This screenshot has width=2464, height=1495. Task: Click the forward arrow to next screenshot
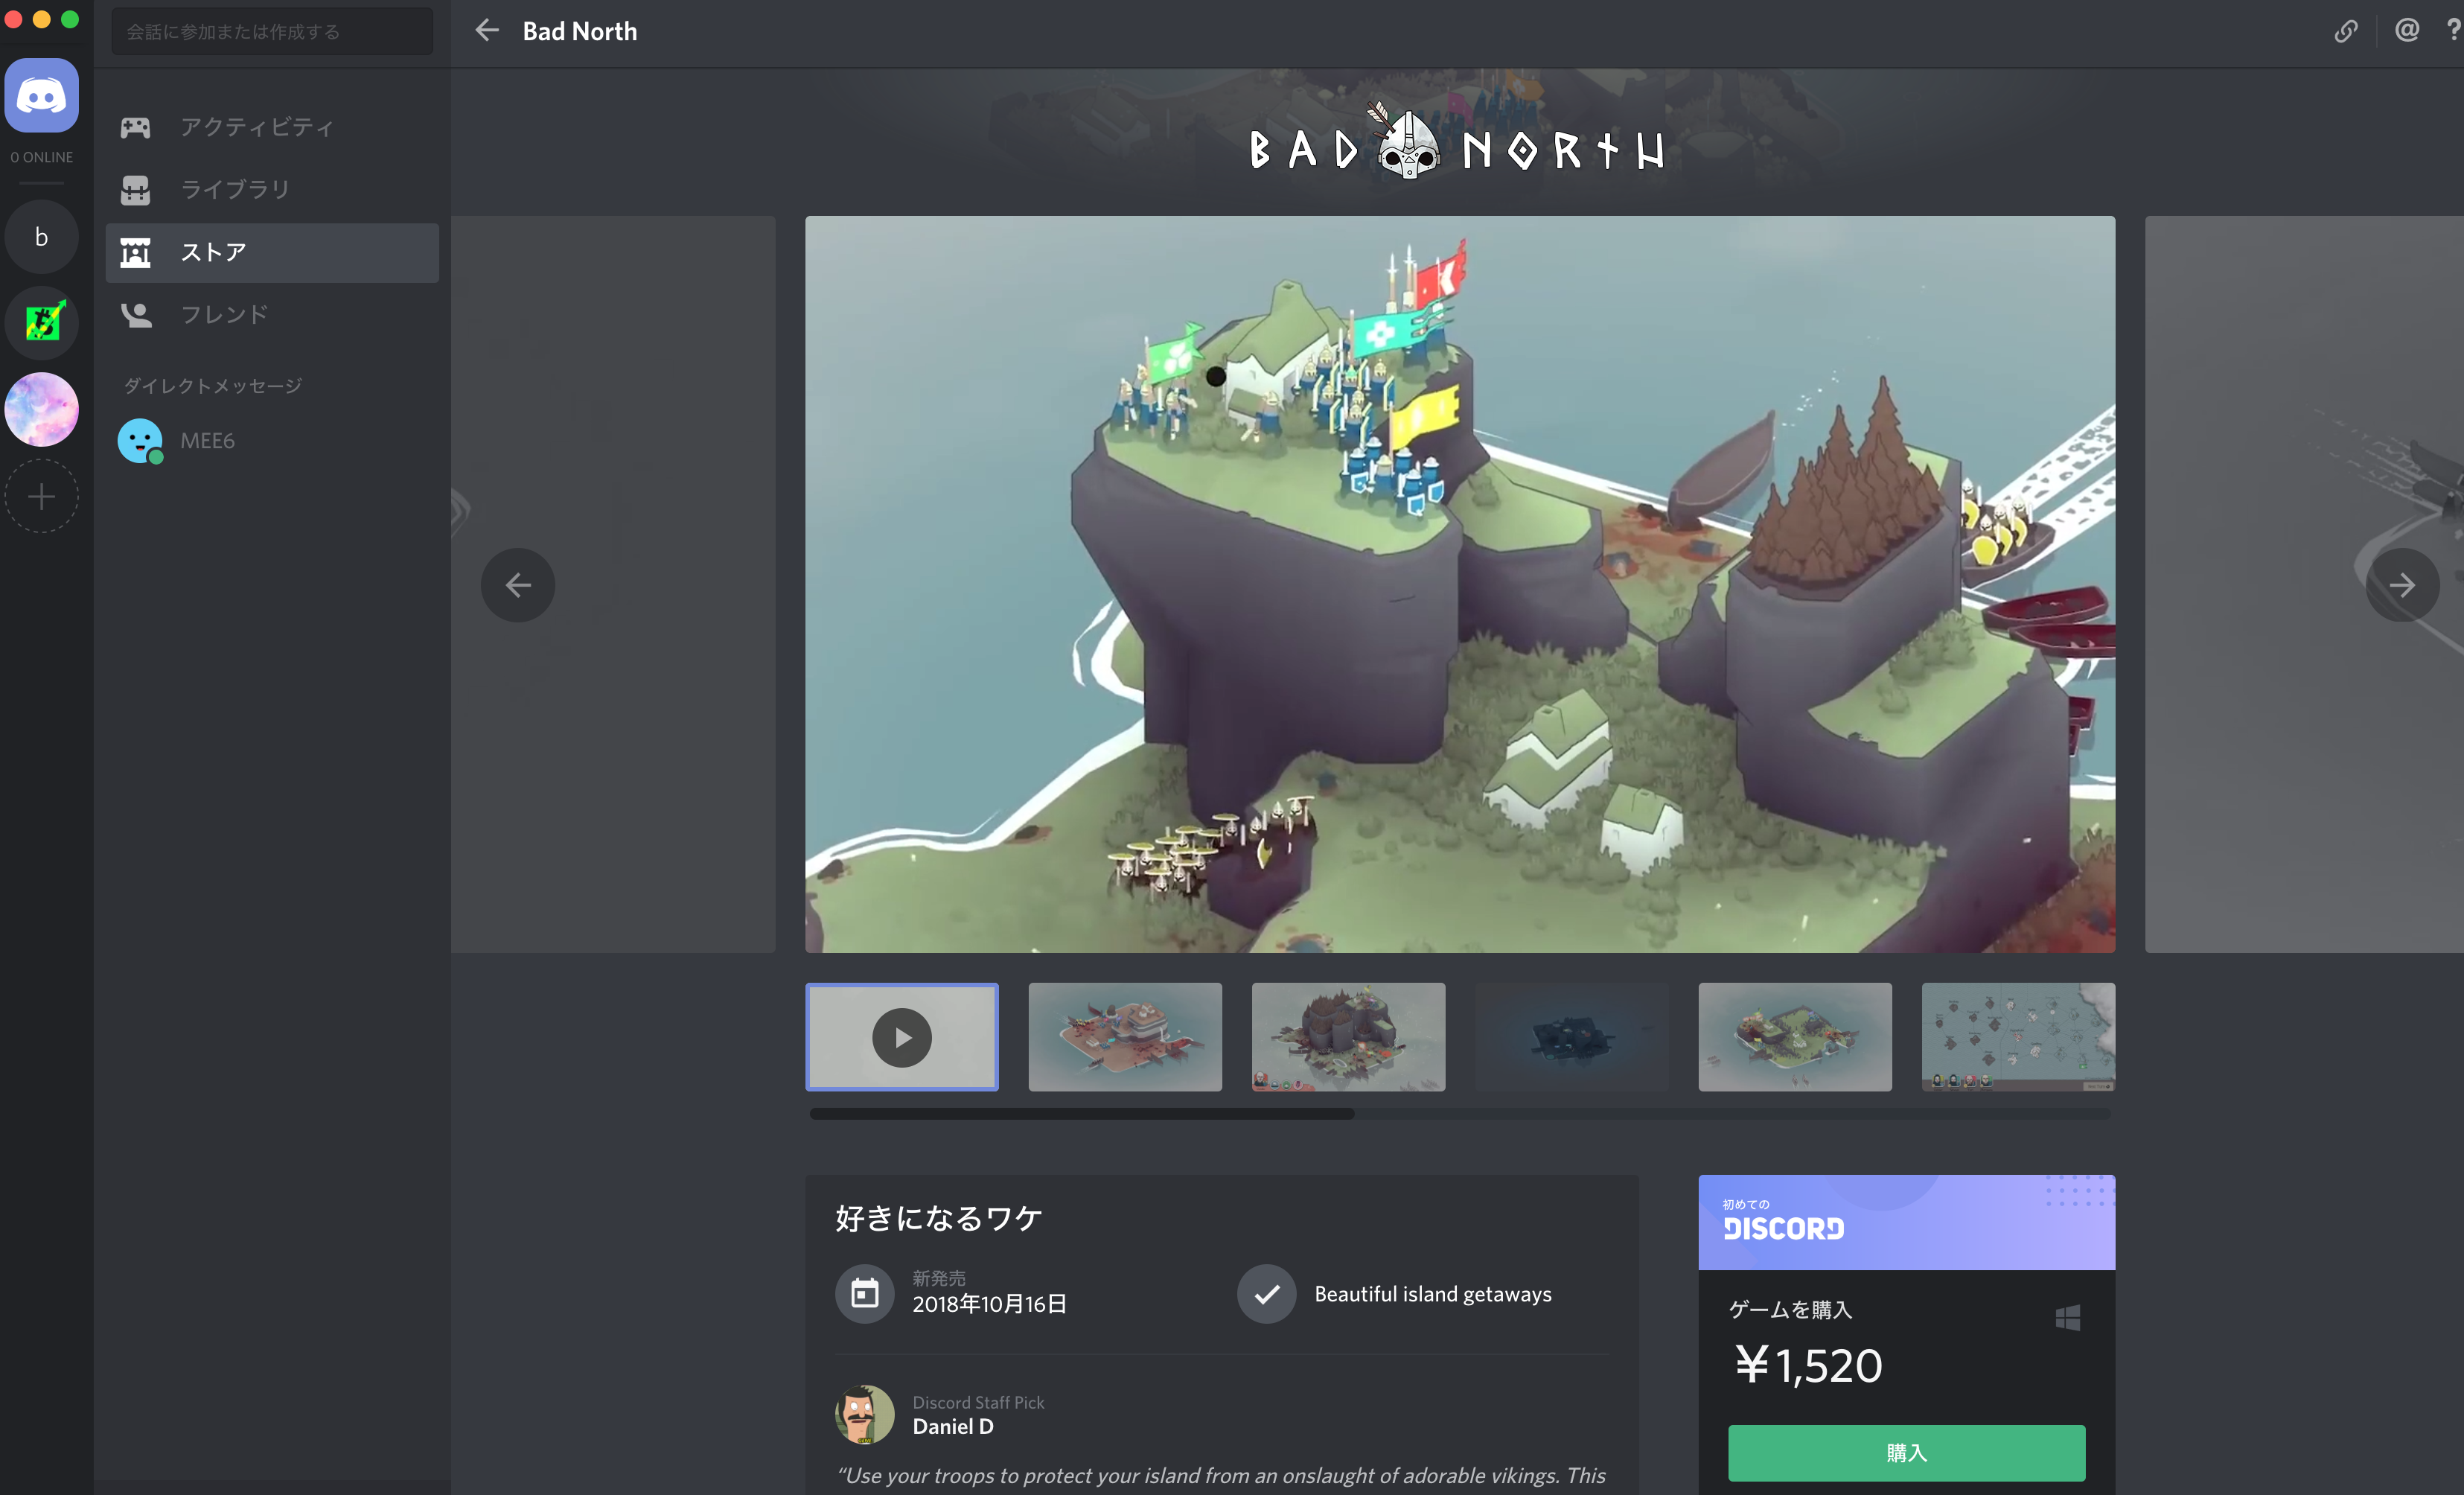2401,583
